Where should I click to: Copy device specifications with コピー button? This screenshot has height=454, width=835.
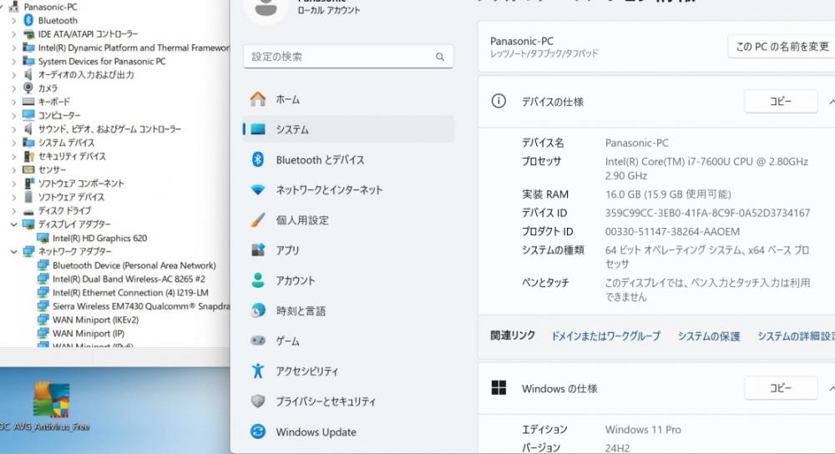click(x=781, y=101)
